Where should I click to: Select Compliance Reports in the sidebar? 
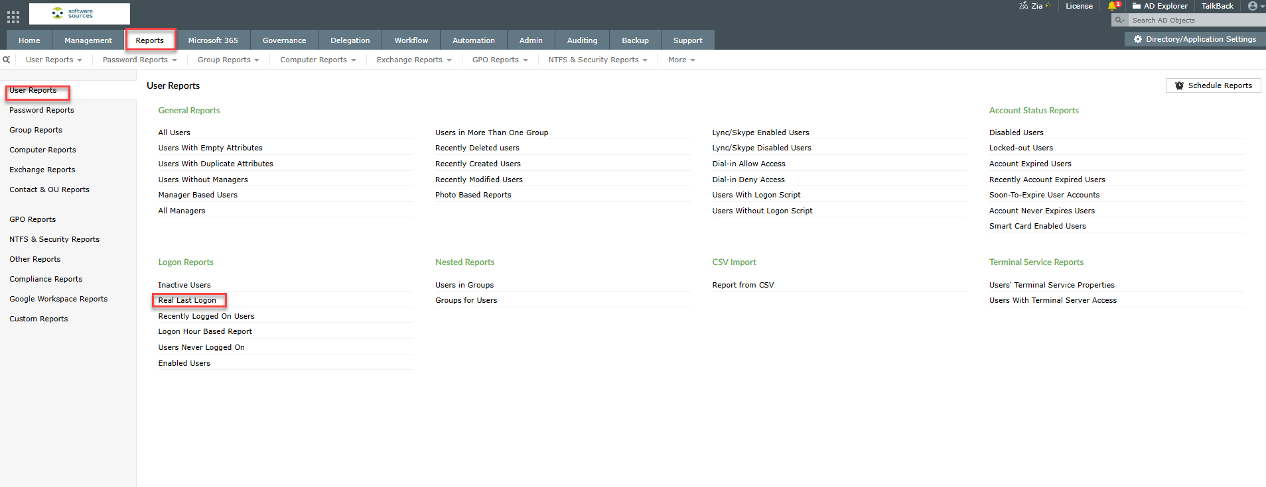click(x=46, y=279)
